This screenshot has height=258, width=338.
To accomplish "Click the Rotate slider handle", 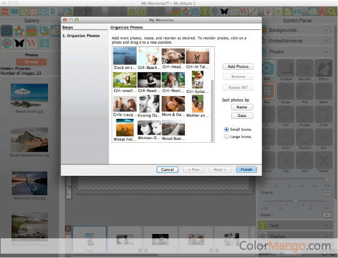I will pos(295,202).
